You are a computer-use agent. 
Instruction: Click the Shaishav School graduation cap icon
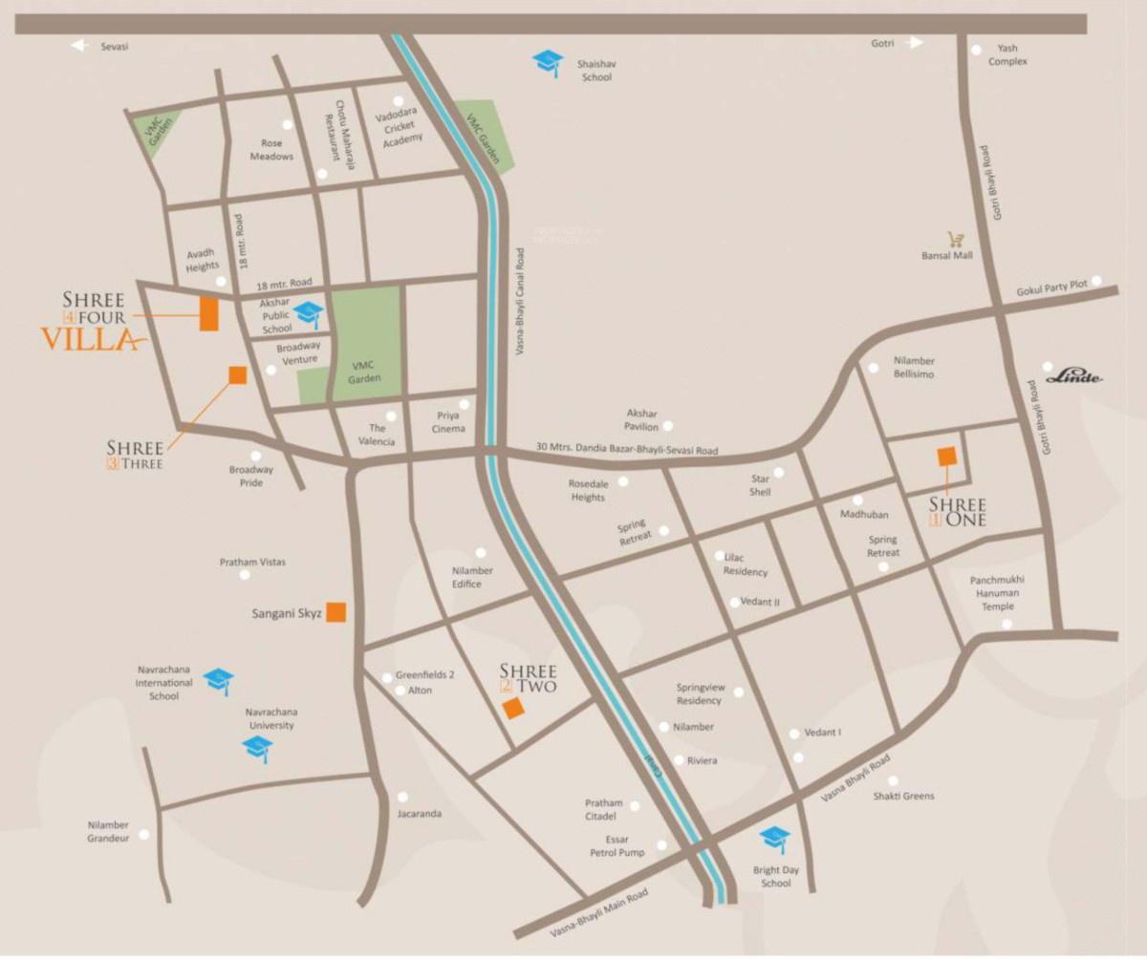click(548, 62)
